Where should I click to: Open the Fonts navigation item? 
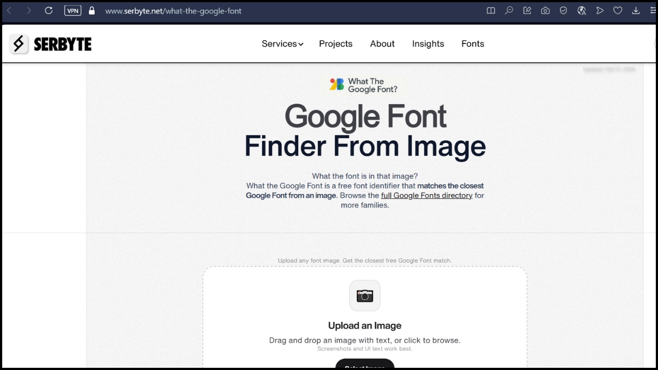tap(473, 44)
